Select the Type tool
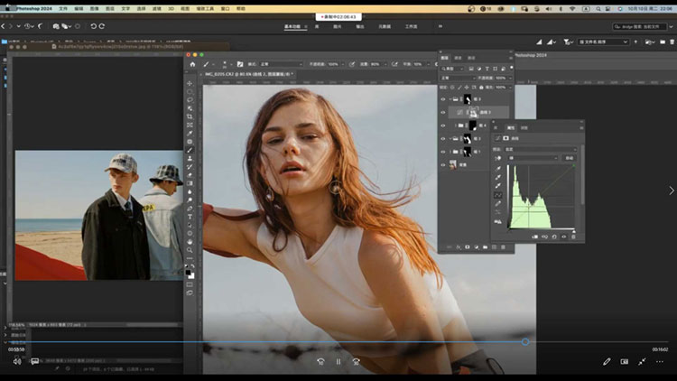The image size is (677, 381). (190, 217)
